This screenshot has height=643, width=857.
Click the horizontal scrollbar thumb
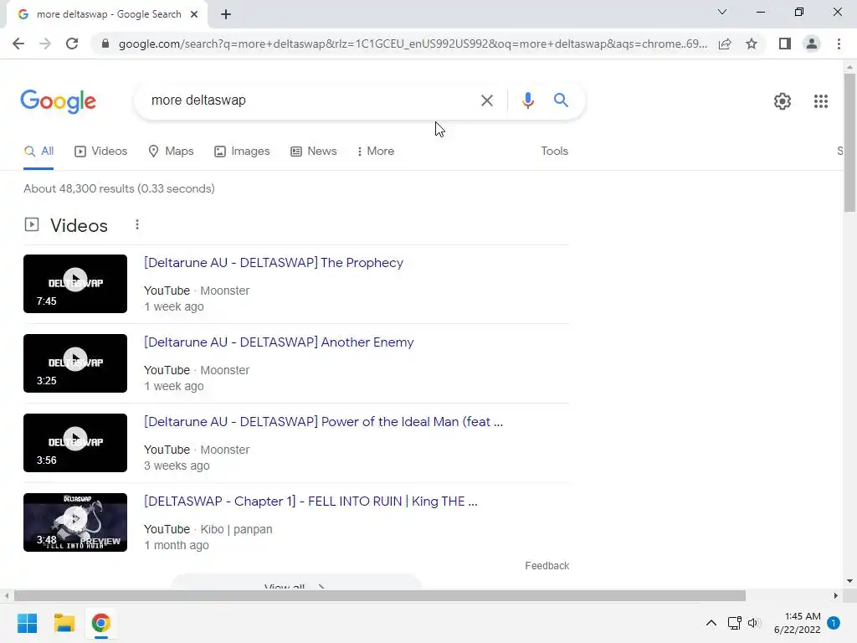(380, 595)
